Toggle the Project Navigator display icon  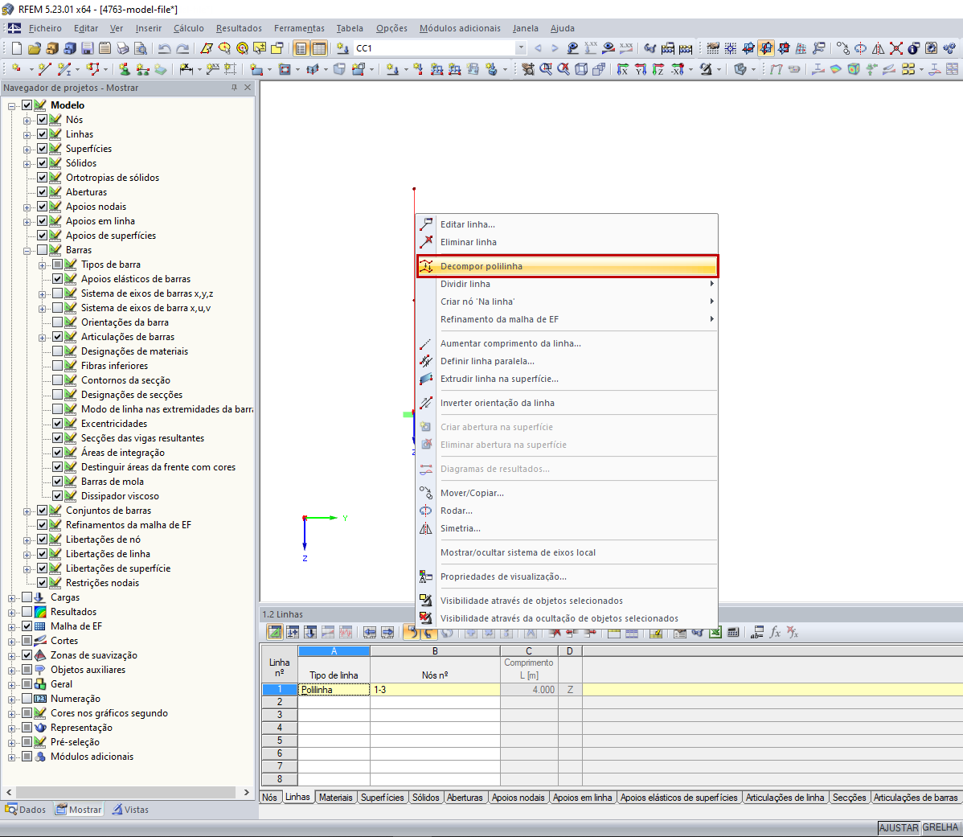(301, 48)
